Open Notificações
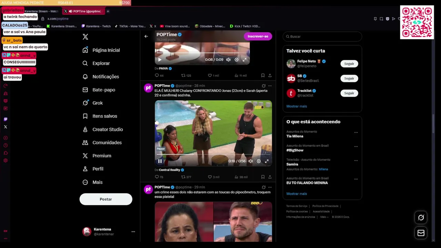Screen dimensions: 441x248 (101, 76)
